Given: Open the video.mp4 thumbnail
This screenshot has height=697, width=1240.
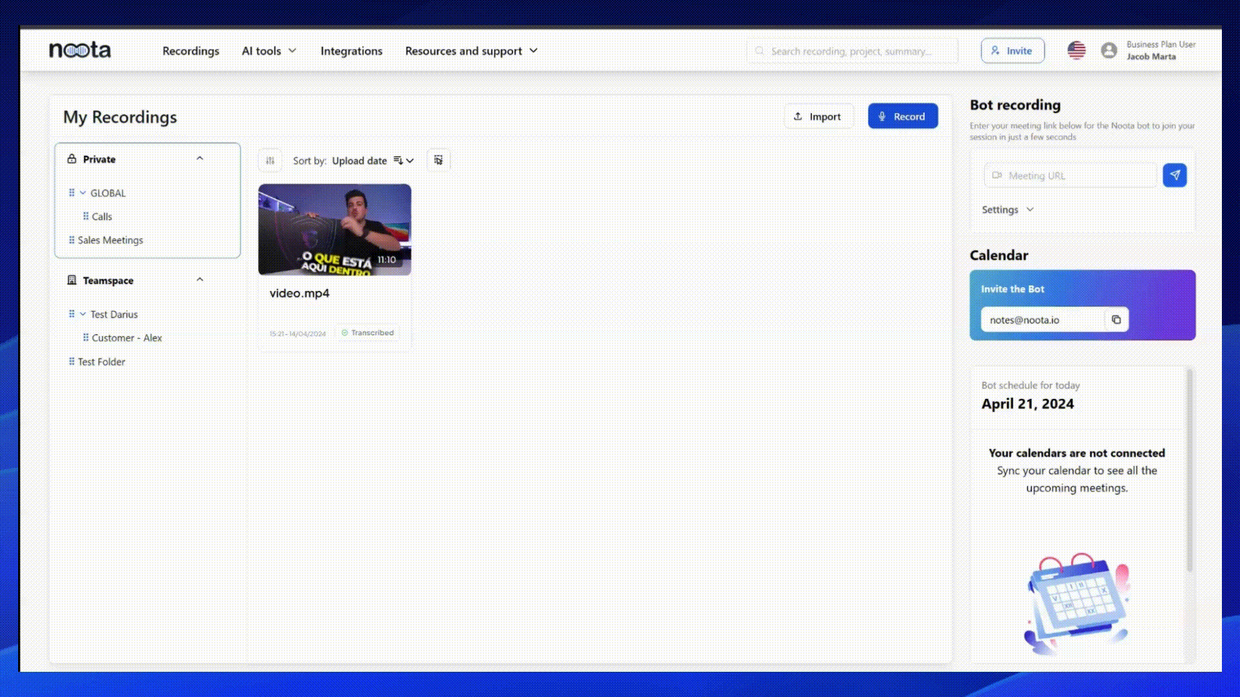Looking at the screenshot, I should click(x=335, y=230).
